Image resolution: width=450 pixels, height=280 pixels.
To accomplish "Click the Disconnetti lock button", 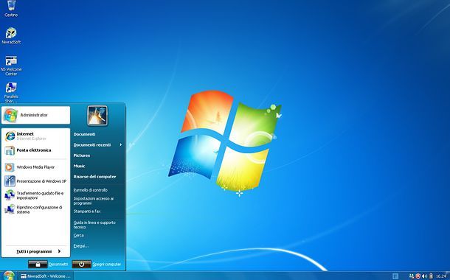I will 38,265.
